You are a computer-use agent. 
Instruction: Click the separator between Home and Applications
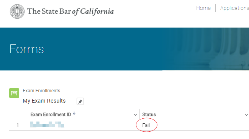(216, 8)
